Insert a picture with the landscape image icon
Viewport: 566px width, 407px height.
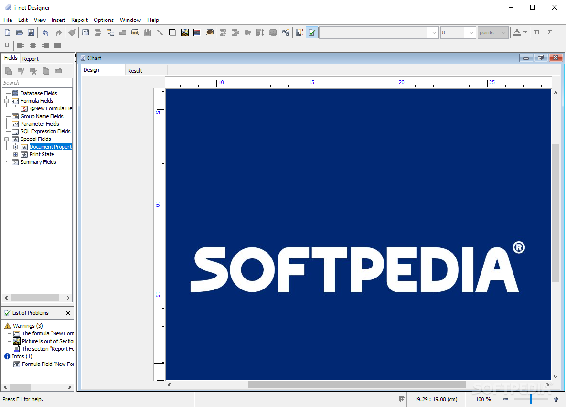pos(185,32)
